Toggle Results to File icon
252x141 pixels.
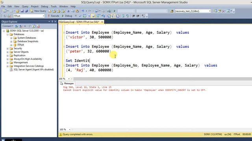pos(118,16)
